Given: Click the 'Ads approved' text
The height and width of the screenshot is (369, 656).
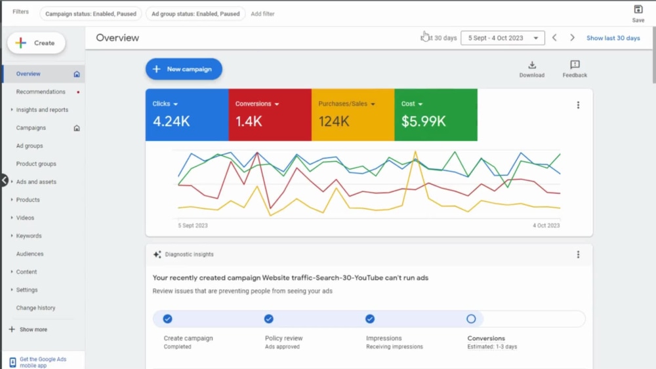Looking at the screenshot, I should click(282, 347).
